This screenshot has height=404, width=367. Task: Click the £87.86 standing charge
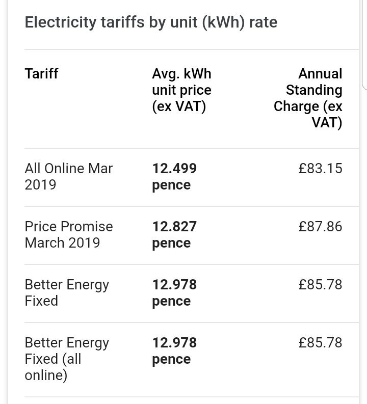click(x=320, y=227)
